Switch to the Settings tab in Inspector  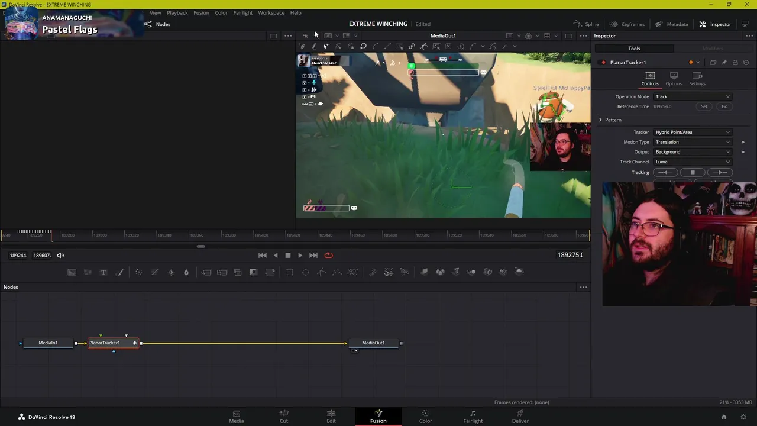pyautogui.click(x=697, y=79)
